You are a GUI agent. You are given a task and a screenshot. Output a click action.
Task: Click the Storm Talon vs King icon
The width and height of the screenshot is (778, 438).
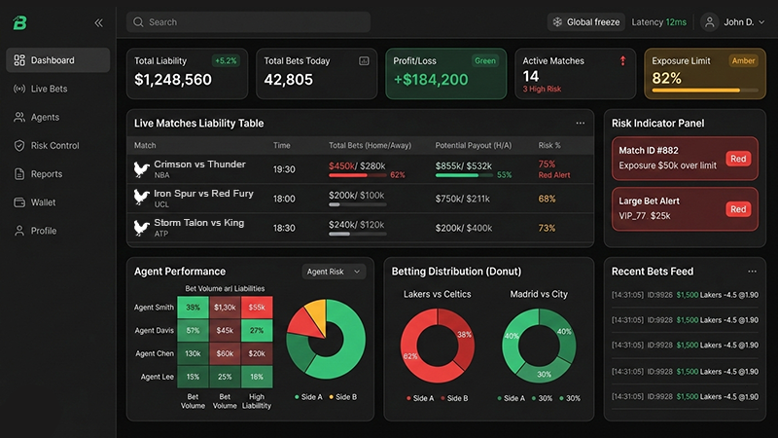point(141,228)
